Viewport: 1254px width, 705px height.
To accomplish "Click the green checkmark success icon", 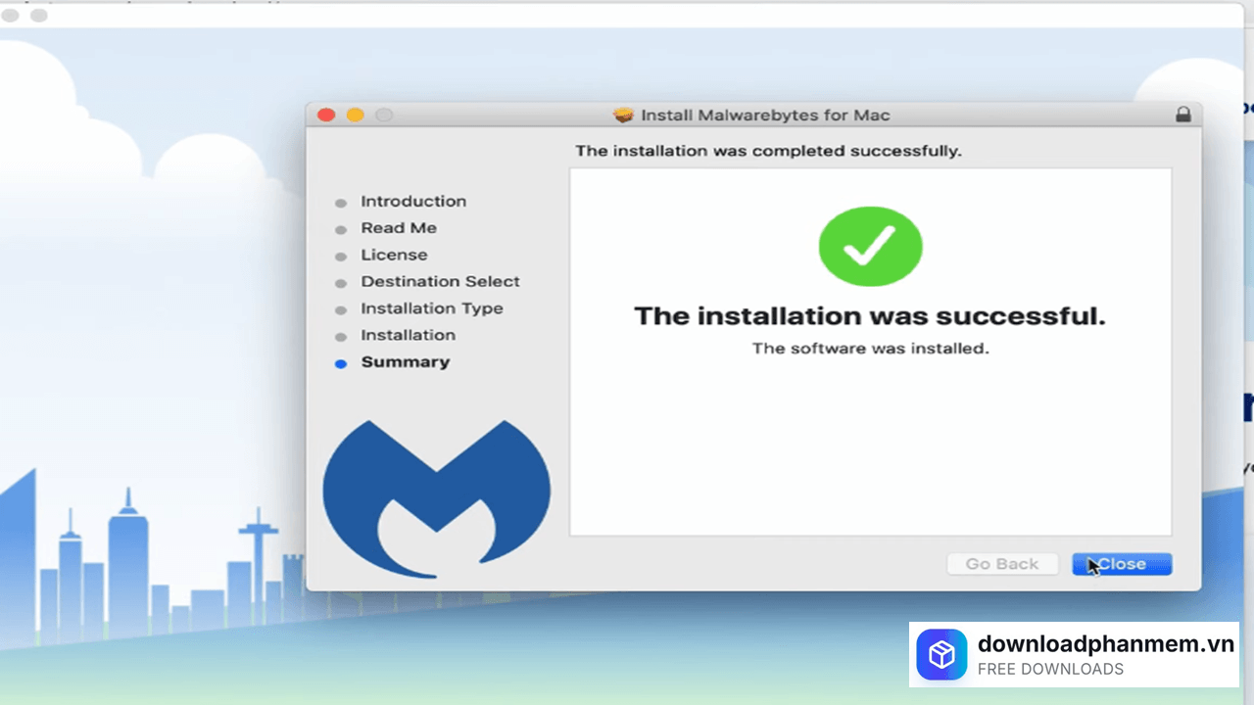I will tap(870, 246).
